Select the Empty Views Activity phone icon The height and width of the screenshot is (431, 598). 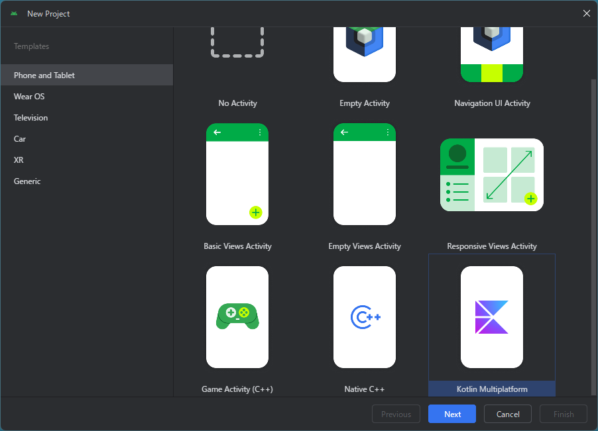365,174
